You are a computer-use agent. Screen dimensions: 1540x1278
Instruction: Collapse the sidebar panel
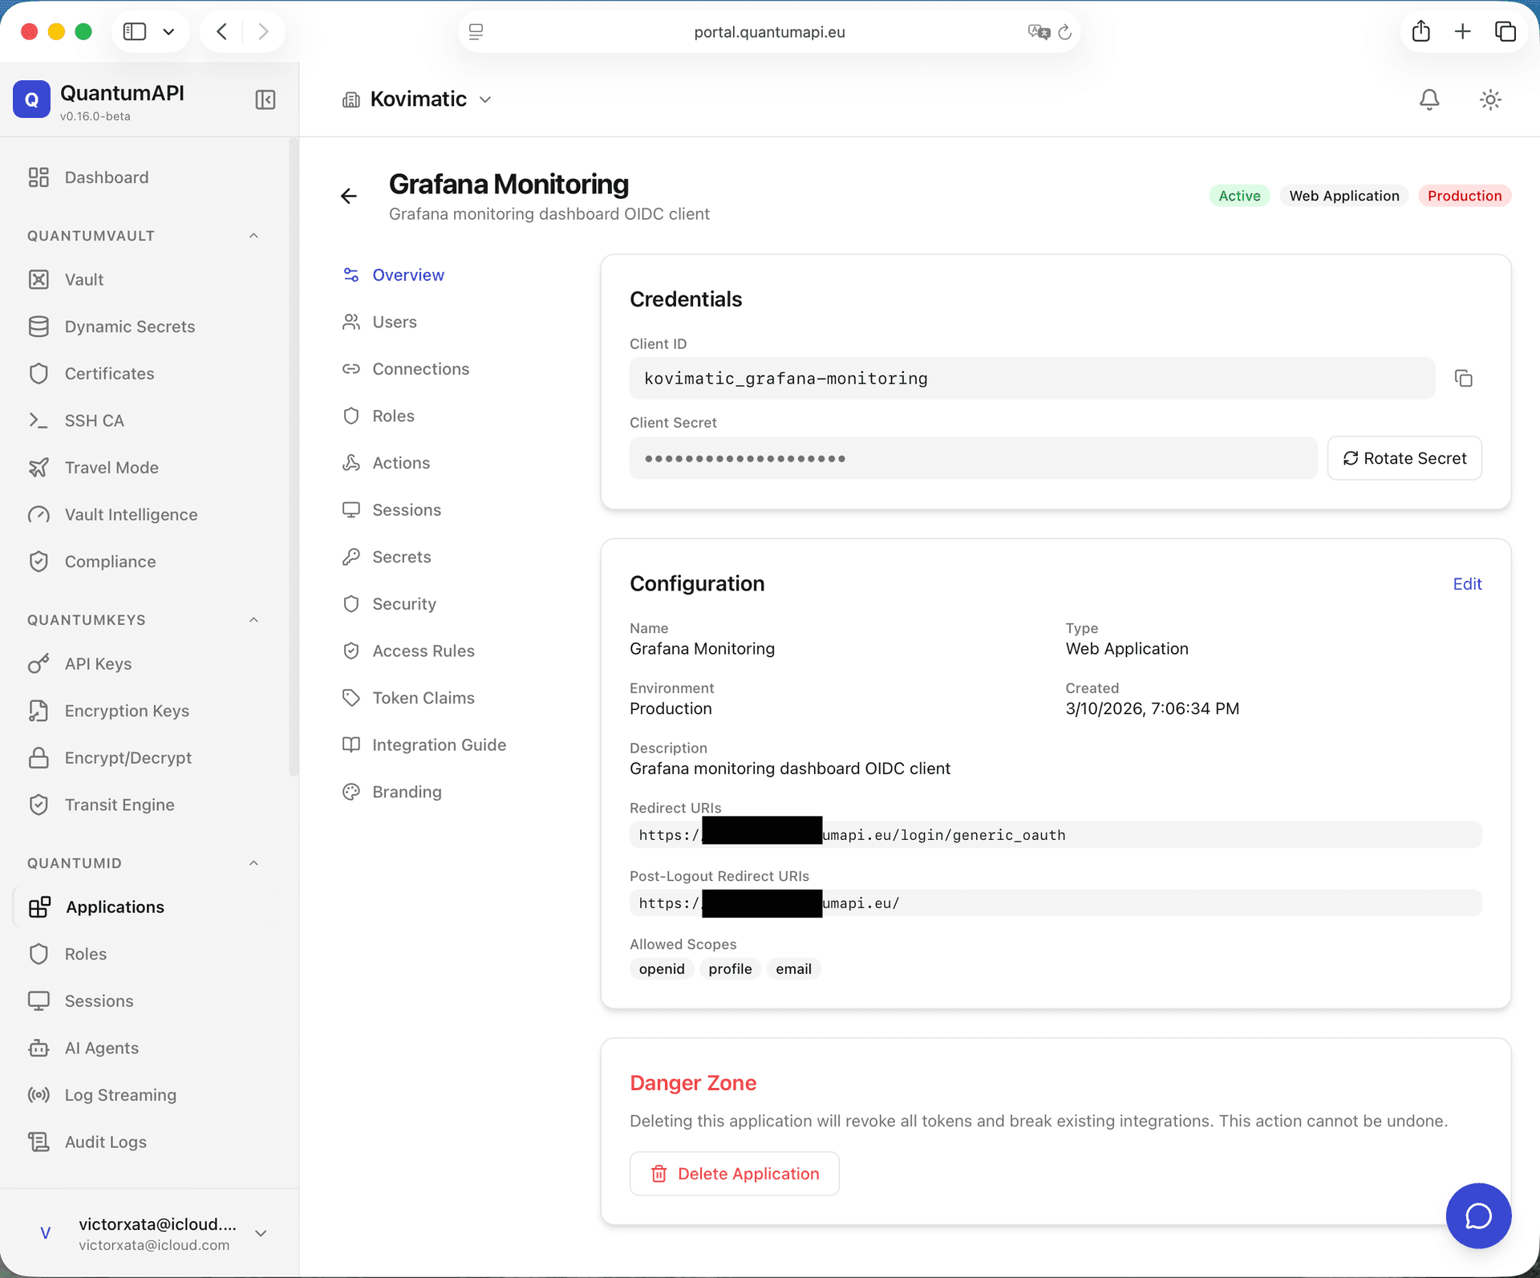[265, 99]
